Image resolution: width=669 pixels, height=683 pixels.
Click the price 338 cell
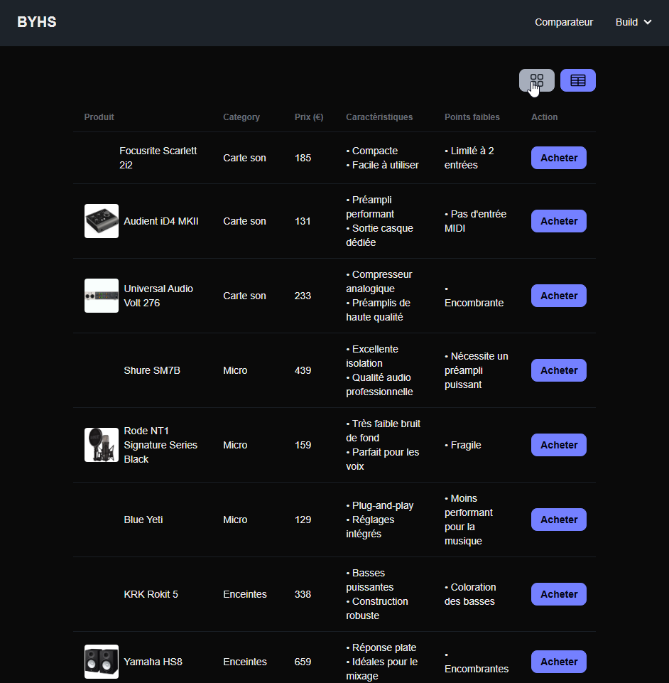(303, 594)
